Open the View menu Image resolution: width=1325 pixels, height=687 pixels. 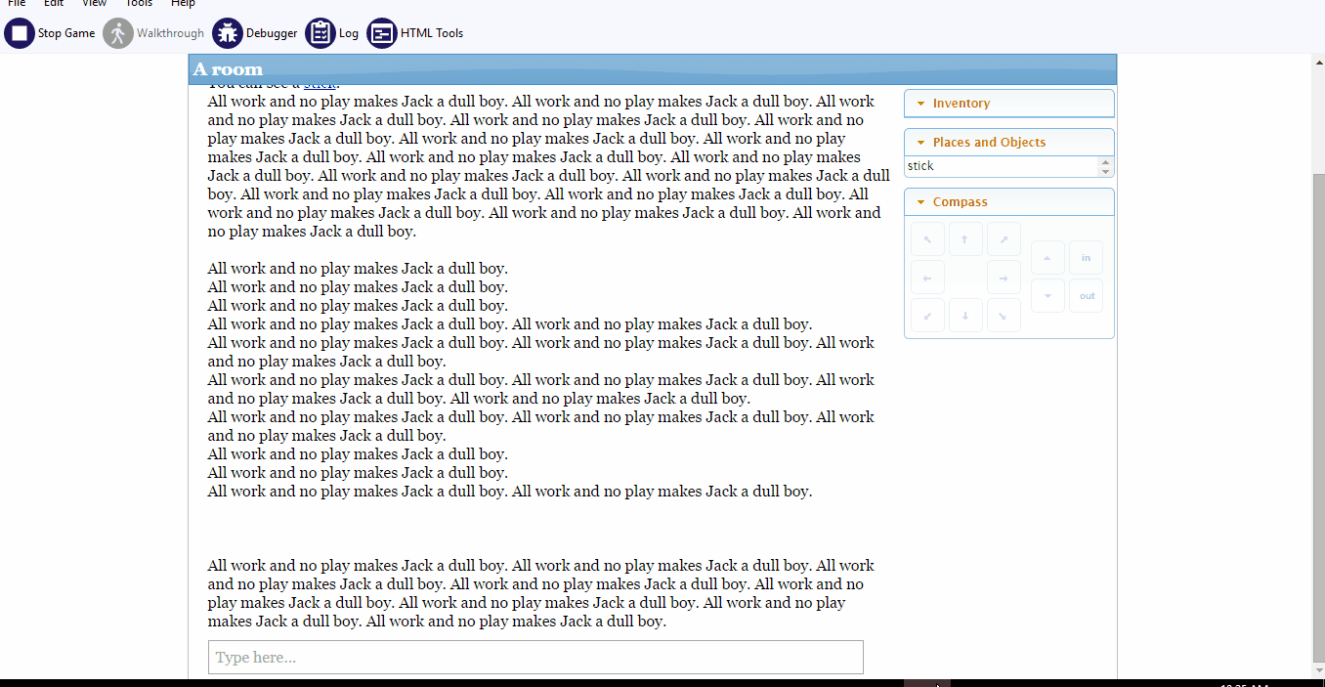click(x=94, y=3)
